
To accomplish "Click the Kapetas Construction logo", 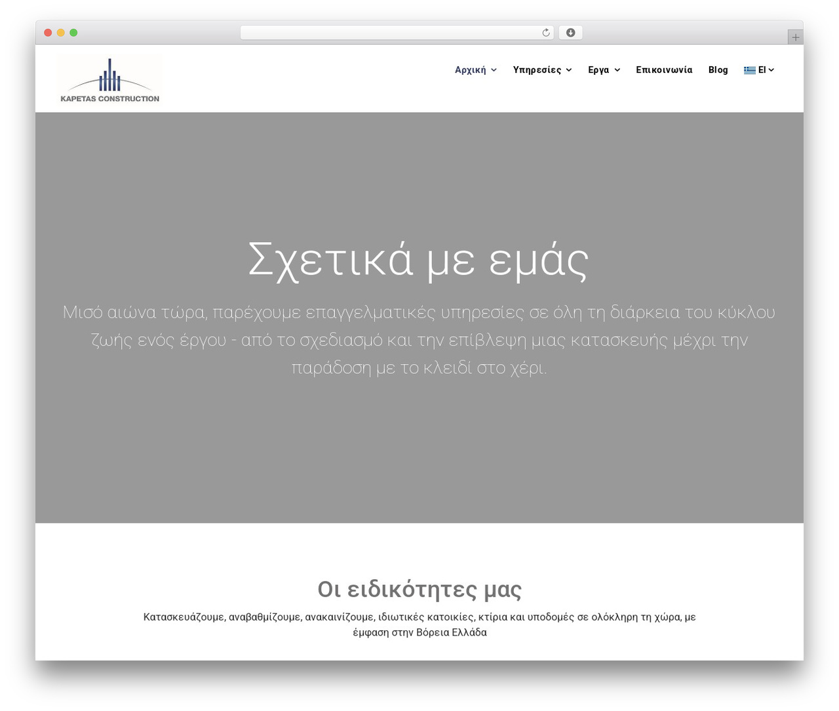I will pos(110,79).
